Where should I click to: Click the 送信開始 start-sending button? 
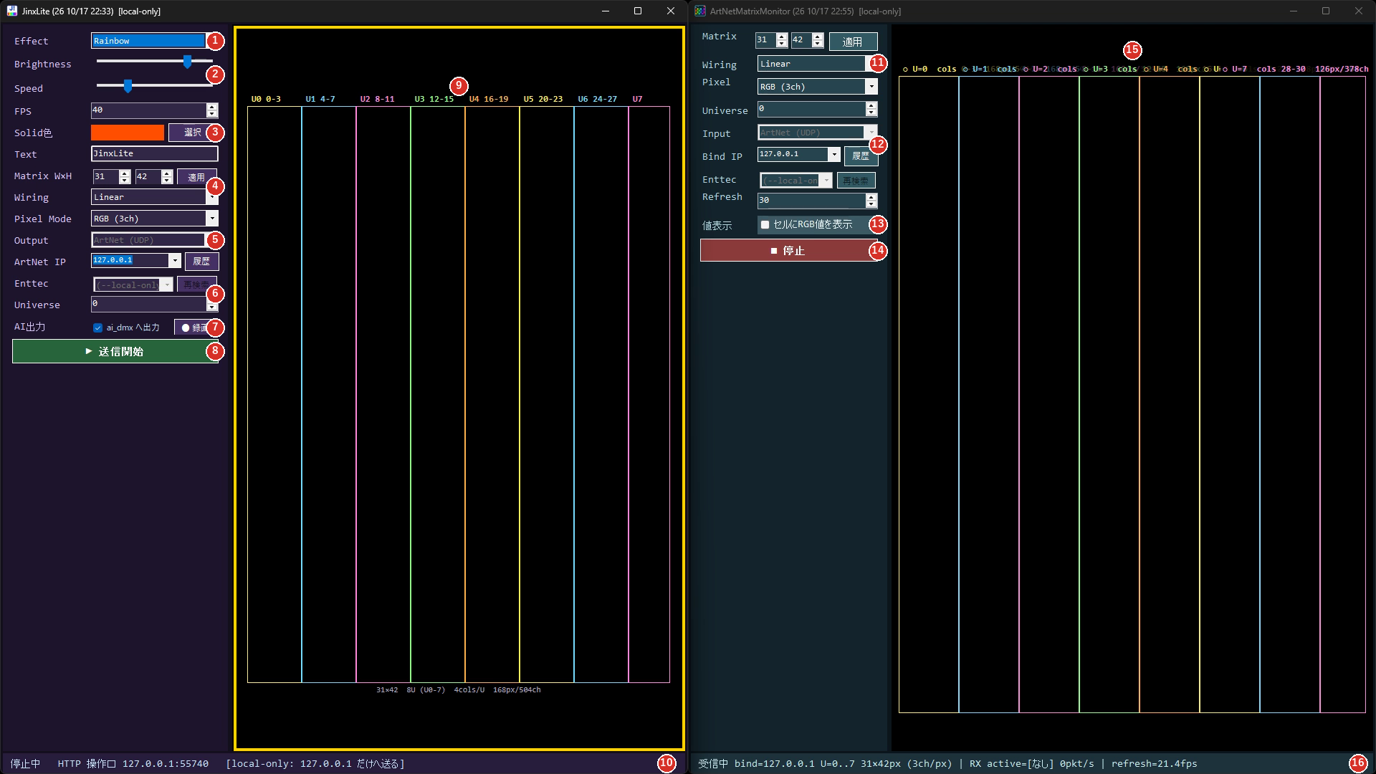115,351
